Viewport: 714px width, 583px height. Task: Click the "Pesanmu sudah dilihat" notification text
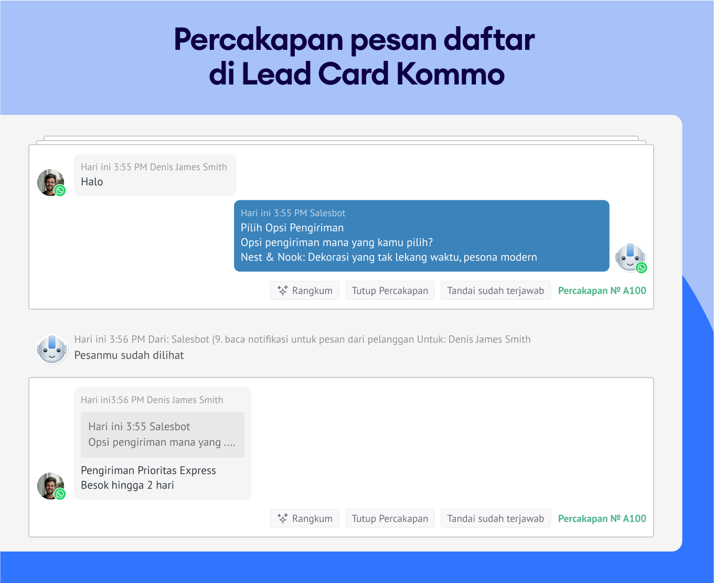(x=129, y=355)
